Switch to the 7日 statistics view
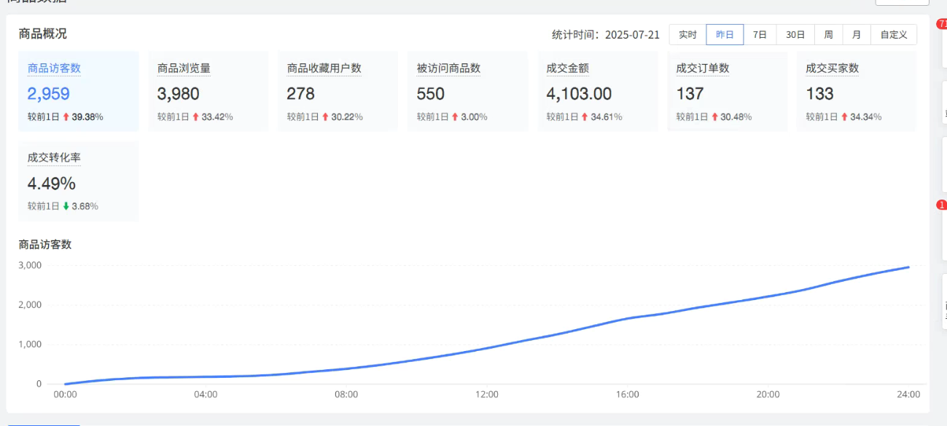The height and width of the screenshot is (426, 947). pos(760,34)
